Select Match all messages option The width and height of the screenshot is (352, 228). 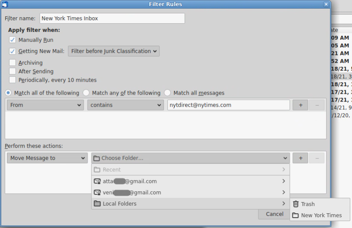[x=167, y=93]
